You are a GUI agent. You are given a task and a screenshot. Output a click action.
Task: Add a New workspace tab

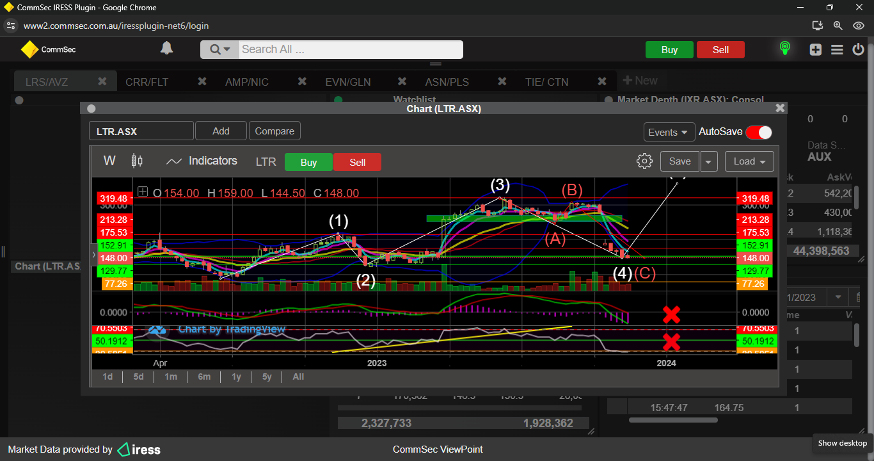point(640,81)
